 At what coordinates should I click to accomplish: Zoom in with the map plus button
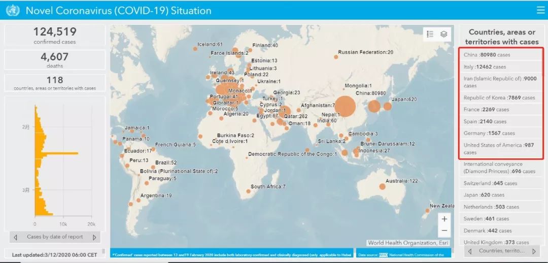tap(444, 219)
